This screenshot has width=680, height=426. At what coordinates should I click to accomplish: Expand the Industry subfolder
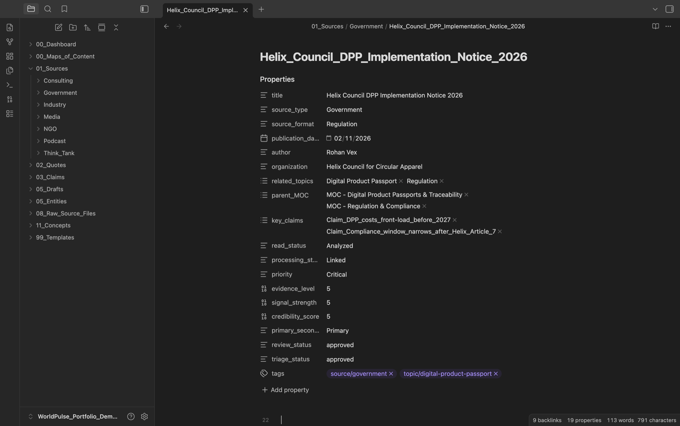[x=38, y=105]
